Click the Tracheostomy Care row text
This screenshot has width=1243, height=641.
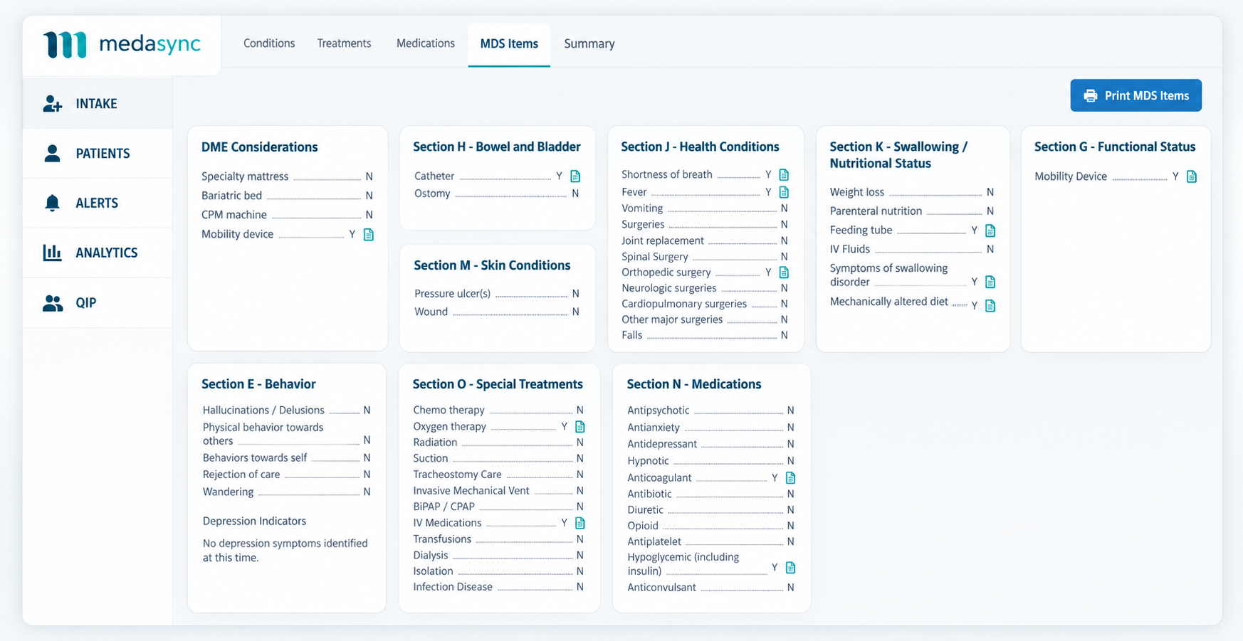458,475
